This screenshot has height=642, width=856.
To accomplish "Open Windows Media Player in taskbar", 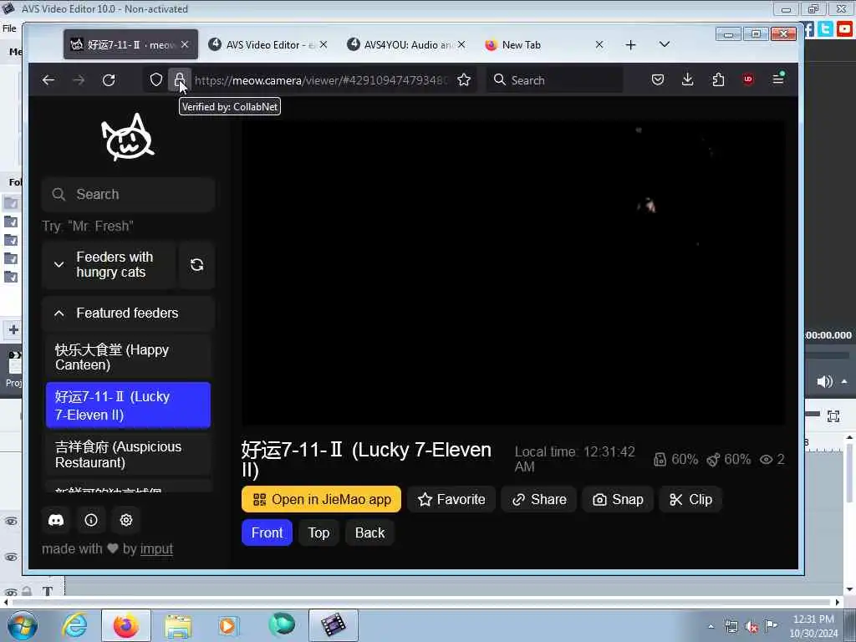I will [227, 625].
